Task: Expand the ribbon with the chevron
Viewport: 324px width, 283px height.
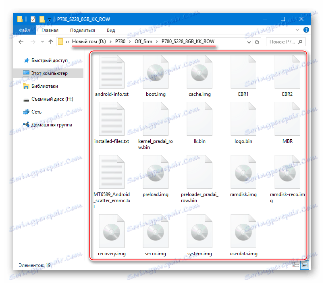Action: [297, 30]
